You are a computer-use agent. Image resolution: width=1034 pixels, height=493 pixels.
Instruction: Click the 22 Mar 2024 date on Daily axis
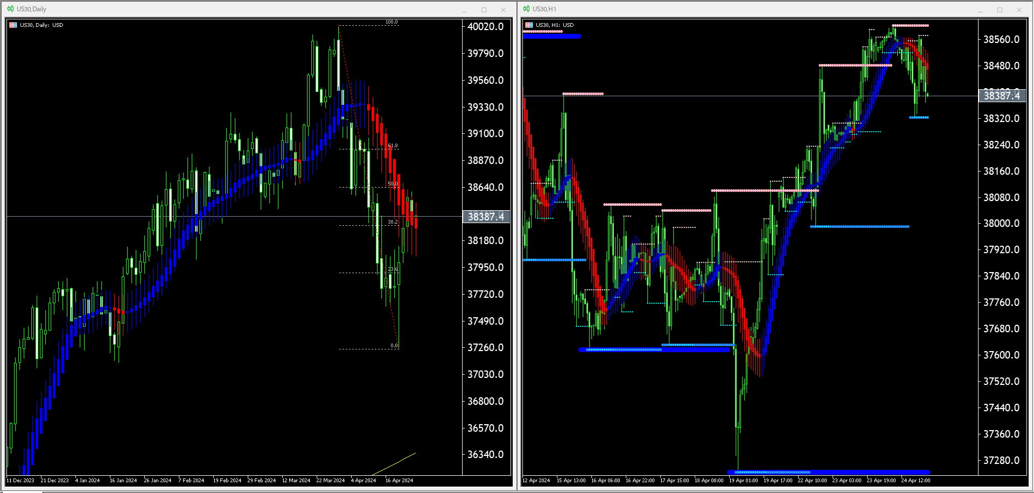(x=331, y=481)
